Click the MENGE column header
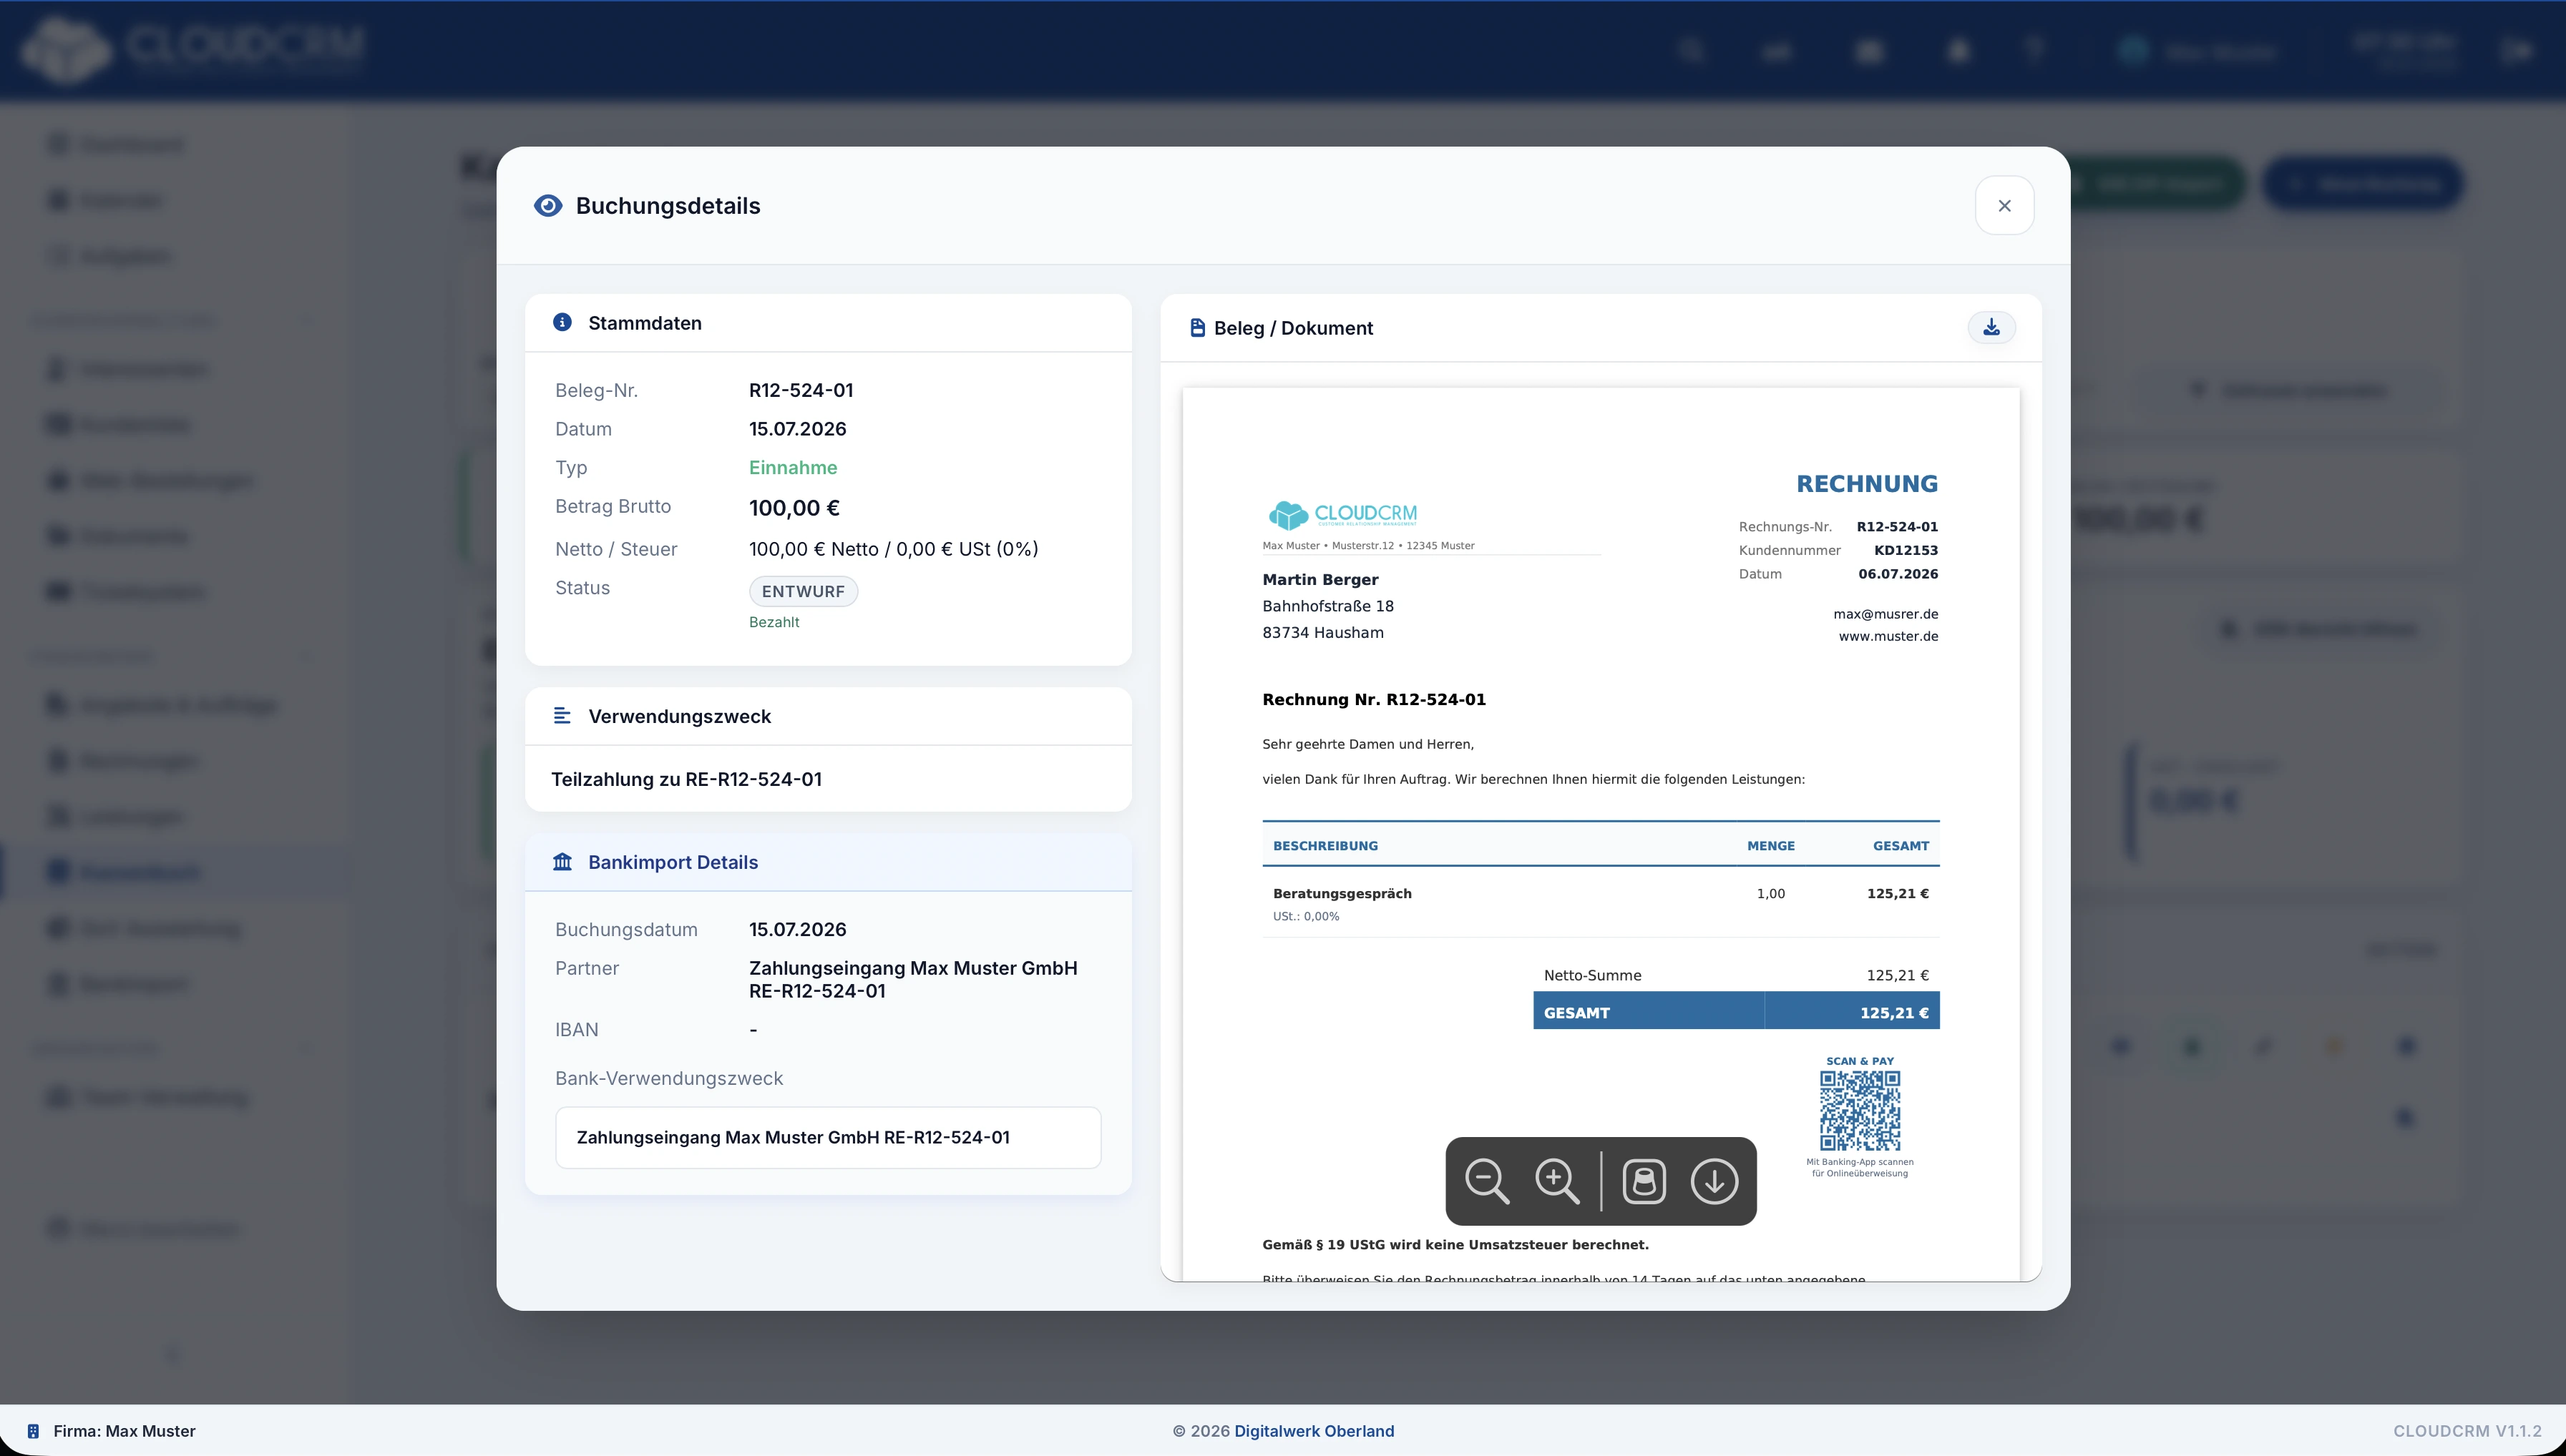This screenshot has height=1456, width=2566. (1771, 846)
